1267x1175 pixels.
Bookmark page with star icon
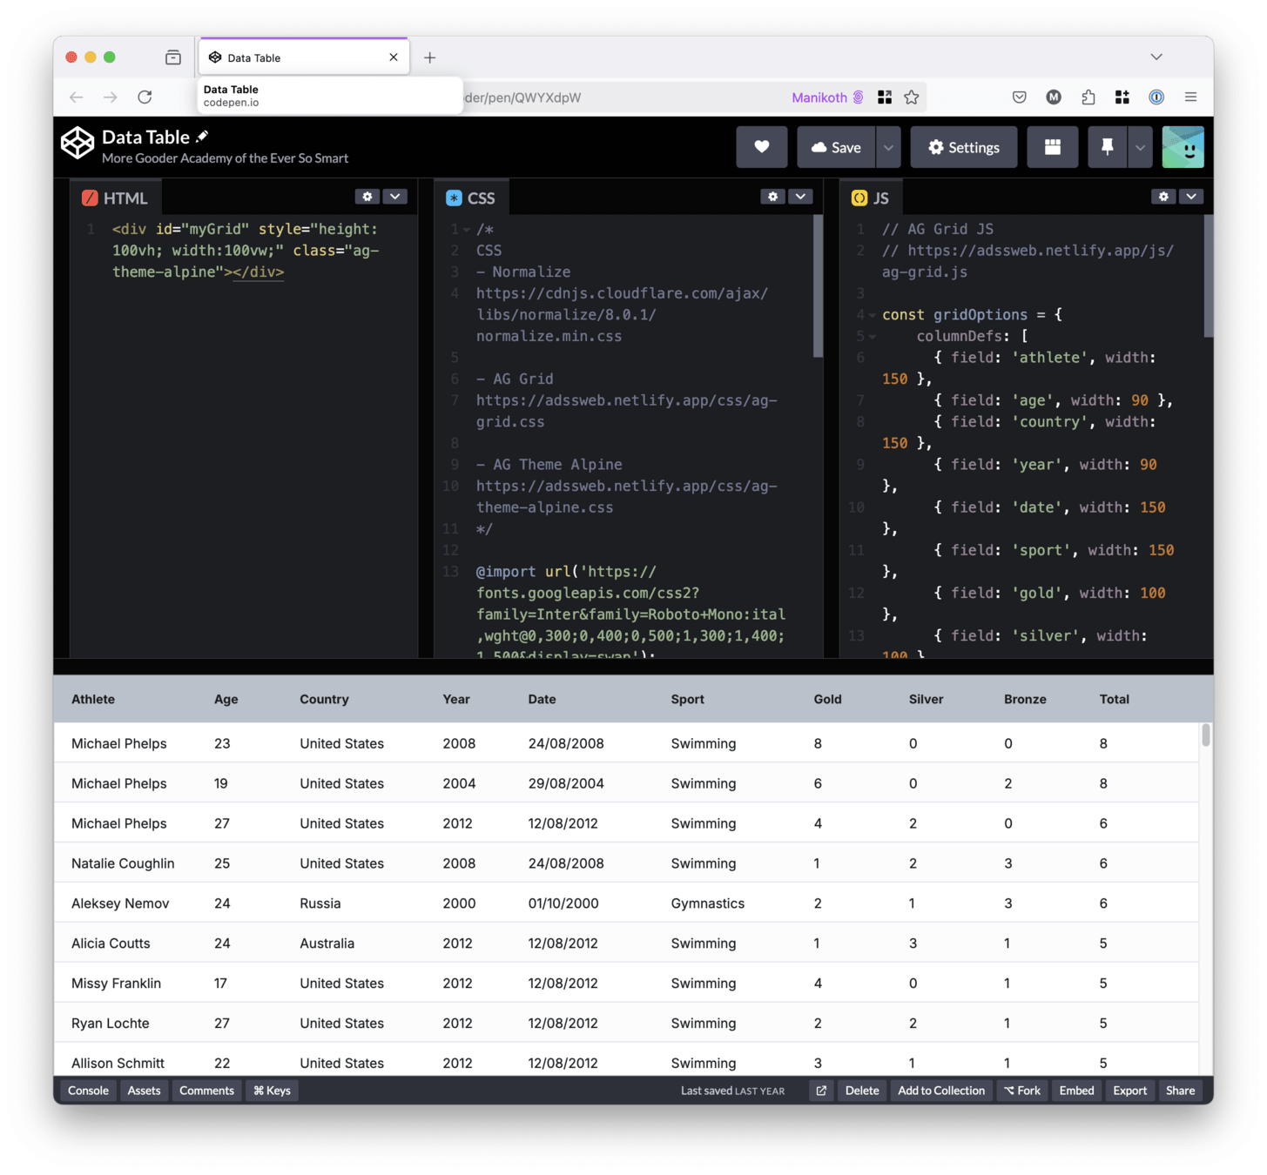pos(912,97)
